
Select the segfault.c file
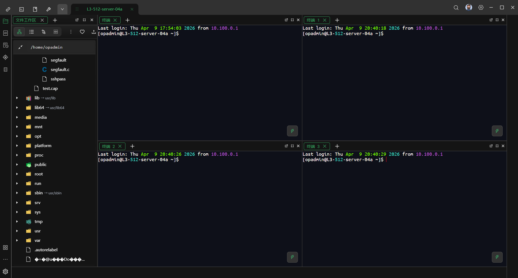click(x=60, y=69)
